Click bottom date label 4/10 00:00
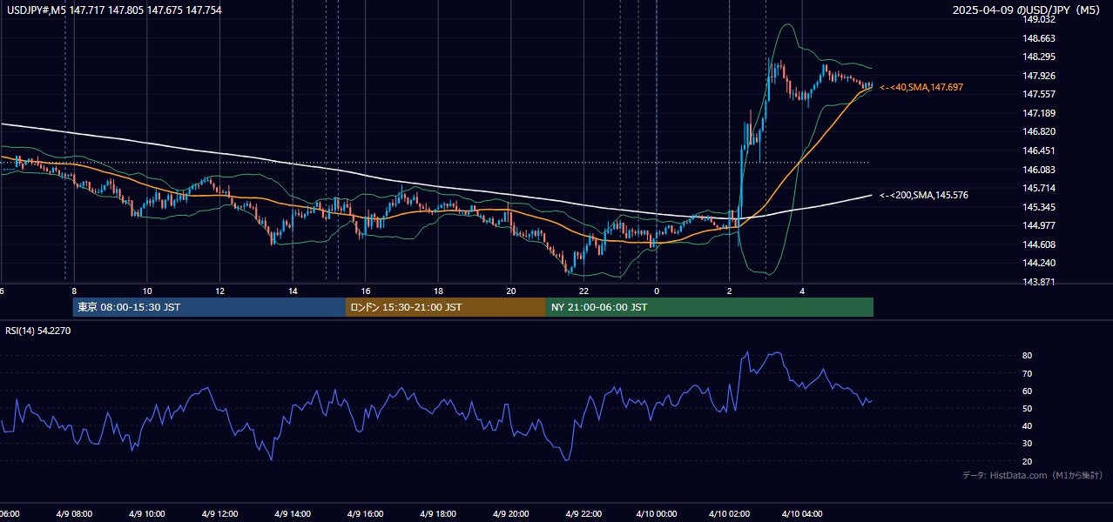This screenshot has width=1113, height=522. coord(657,514)
